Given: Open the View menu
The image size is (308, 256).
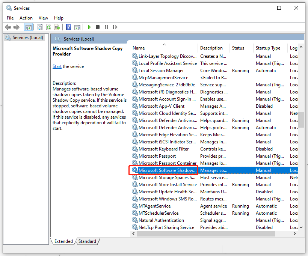Looking at the screenshot, I should tap(43, 18).
